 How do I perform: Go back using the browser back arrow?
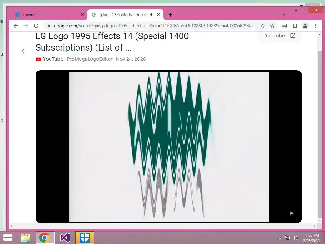(x=16, y=26)
